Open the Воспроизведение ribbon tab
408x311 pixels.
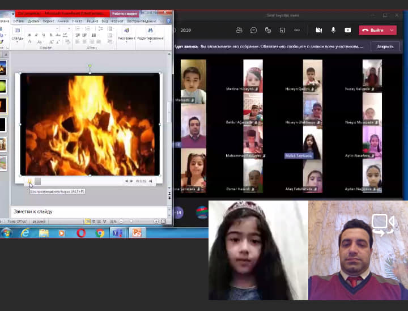click(141, 21)
